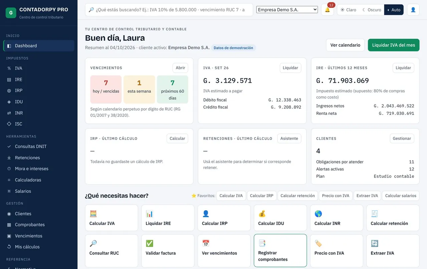
Task: Click Abrir on the Vencimientos card
Action: click(x=180, y=68)
